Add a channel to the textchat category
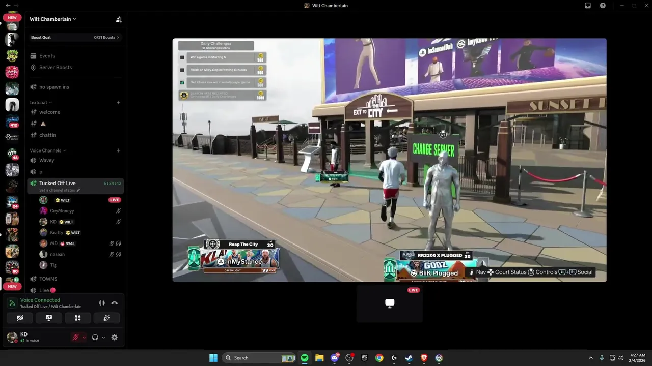Viewport: 652px width, 366px height. click(x=118, y=103)
